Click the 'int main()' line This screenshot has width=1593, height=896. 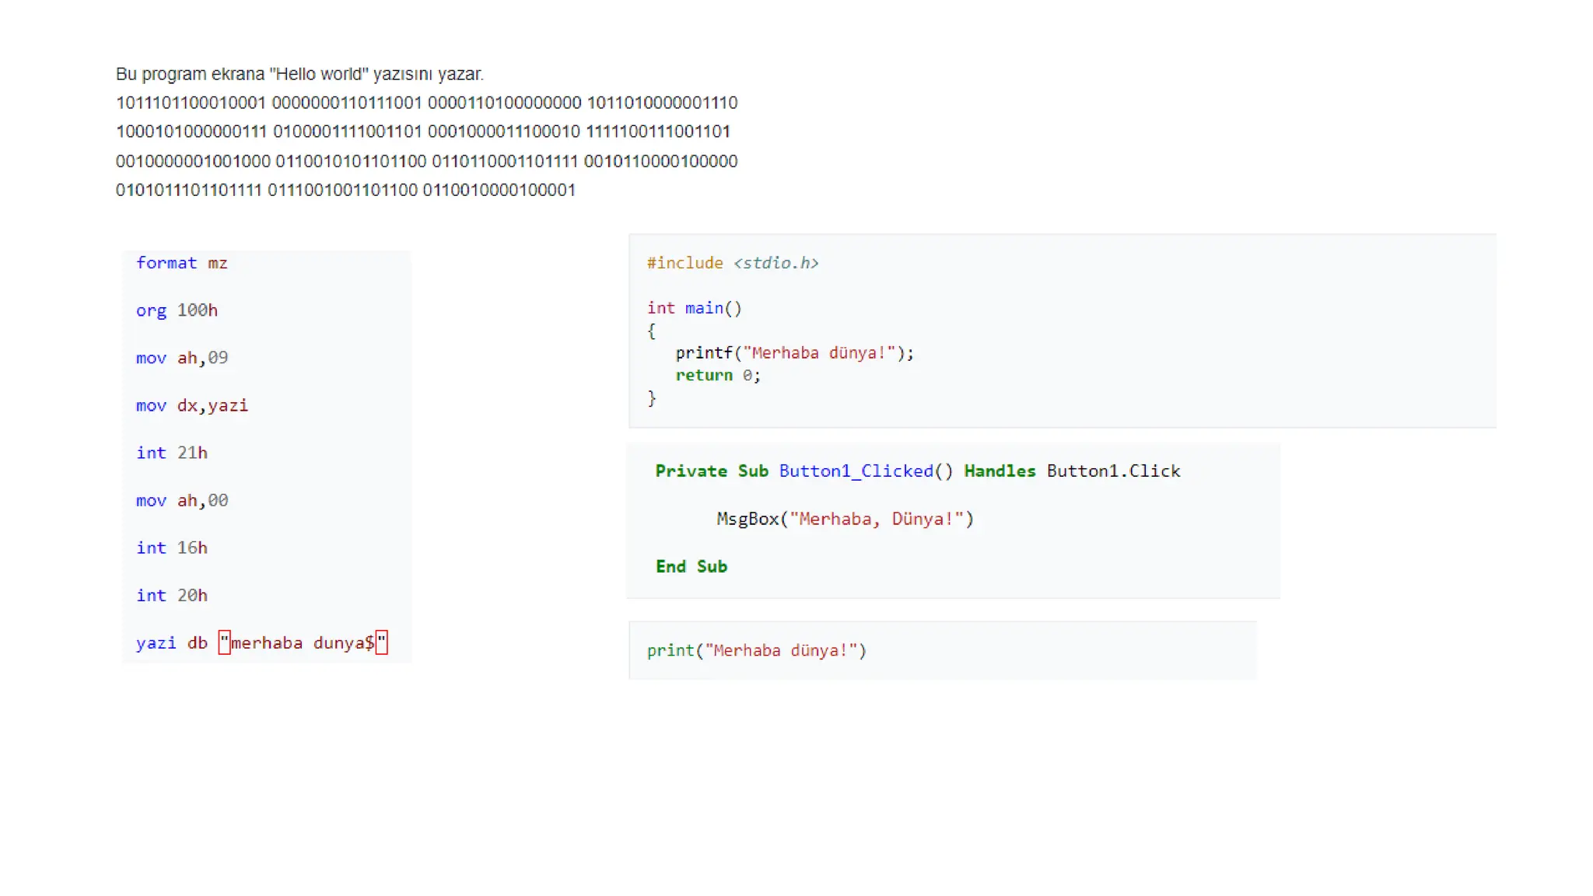[694, 308]
